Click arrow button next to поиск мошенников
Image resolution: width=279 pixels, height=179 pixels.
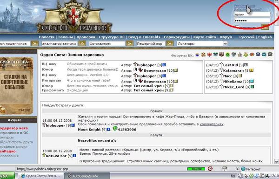tap(35, 43)
